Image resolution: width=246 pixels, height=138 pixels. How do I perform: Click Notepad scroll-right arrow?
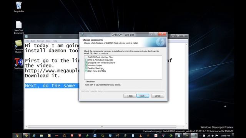coord(183,127)
